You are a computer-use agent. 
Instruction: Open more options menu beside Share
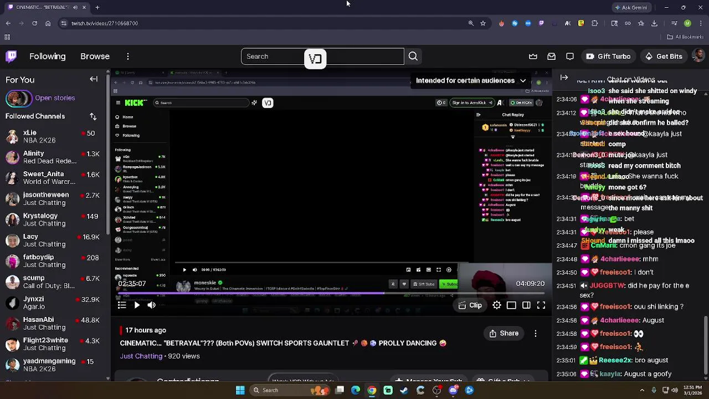(536, 333)
